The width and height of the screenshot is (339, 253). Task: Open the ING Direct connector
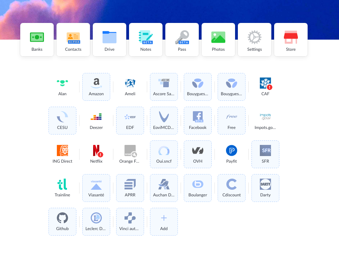coord(62,154)
